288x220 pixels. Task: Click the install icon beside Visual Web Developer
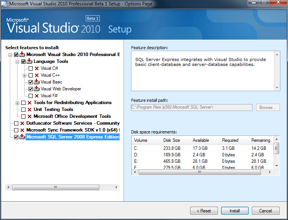pyautogui.click(x=37, y=89)
